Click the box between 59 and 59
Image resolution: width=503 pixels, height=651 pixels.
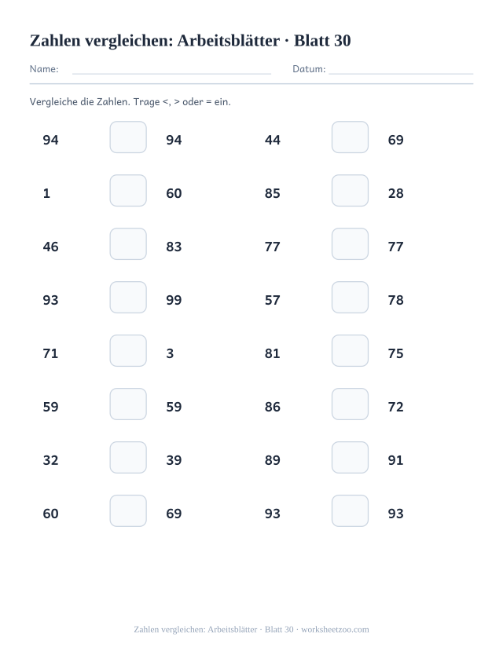(128, 404)
